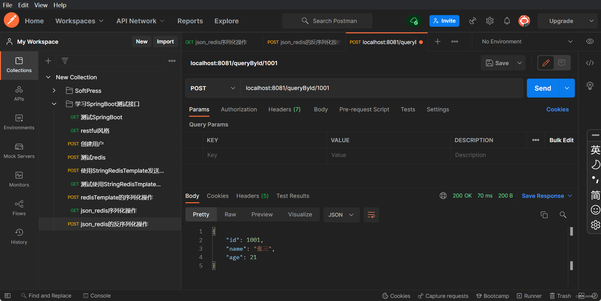Open tab options three-dot menu

[x=454, y=42]
